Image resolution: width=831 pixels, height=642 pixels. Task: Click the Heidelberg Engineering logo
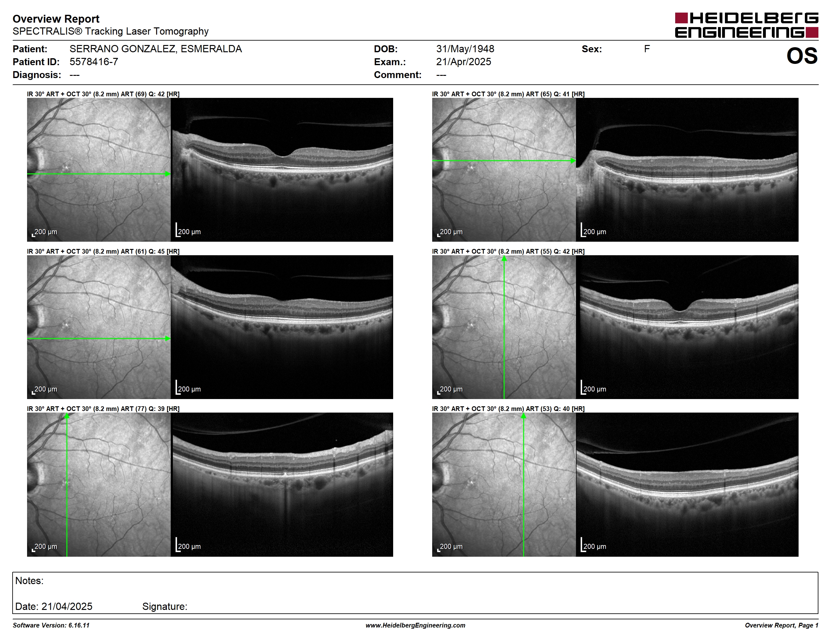point(746,25)
